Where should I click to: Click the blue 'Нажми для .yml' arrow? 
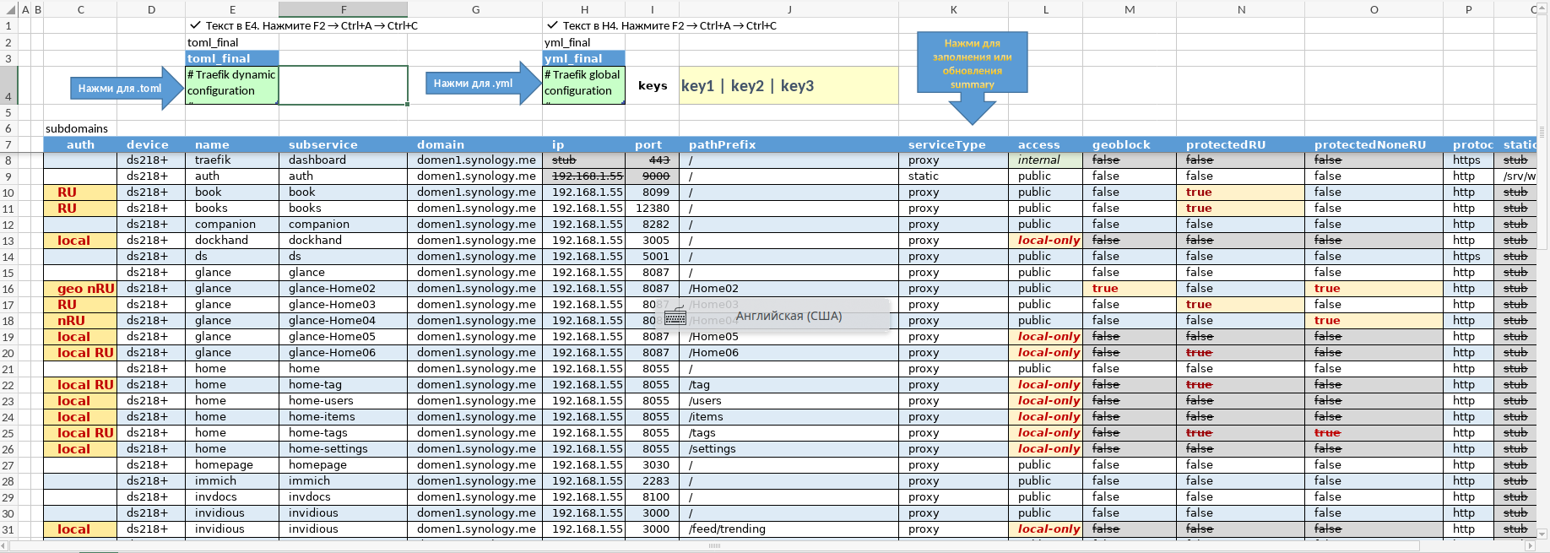click(x=477, y=84)
